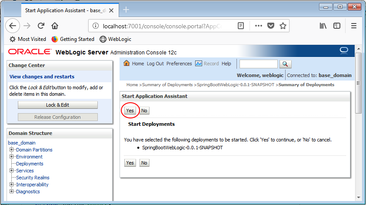The width and height of the screenshot is (366, 205).
Task: Open Interoperability link in tree
Action: tap(32, 185)
